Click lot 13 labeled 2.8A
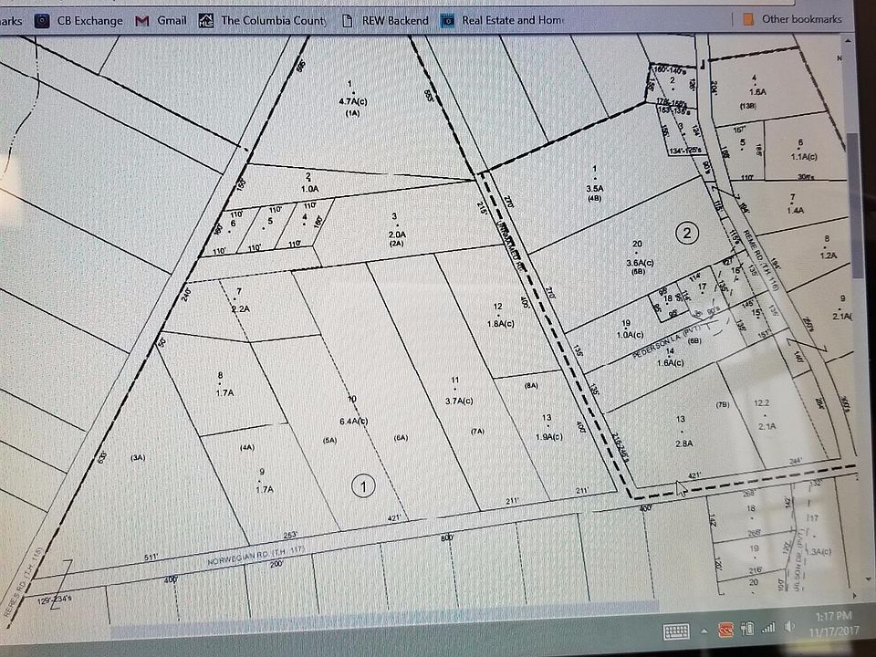This screenshot has width=876, height=657. 683,431
